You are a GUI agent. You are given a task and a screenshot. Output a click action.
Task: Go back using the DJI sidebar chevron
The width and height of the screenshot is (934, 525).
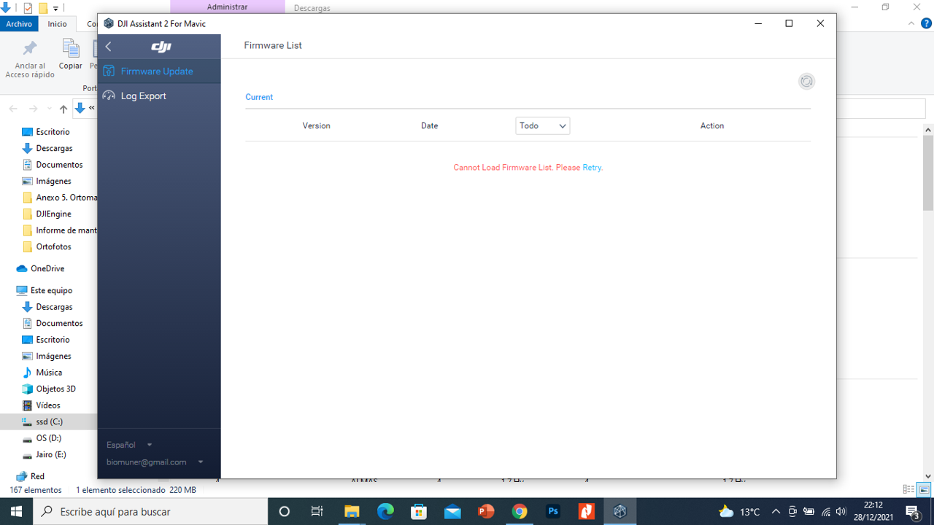108,47
